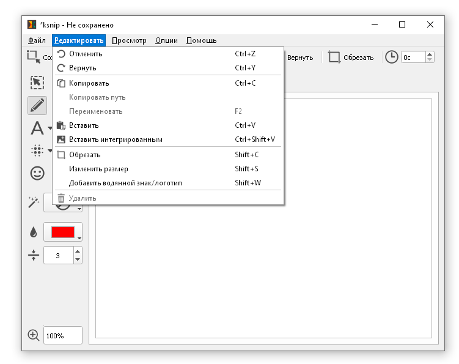459x364 pixels.
Task: Click the Undo arrow icon in menu
Action: coord(61,54)
